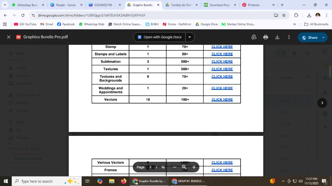The image size is (332, 186).
Task: Open Firefox from taskbar
Action: [x=124, y=181]
